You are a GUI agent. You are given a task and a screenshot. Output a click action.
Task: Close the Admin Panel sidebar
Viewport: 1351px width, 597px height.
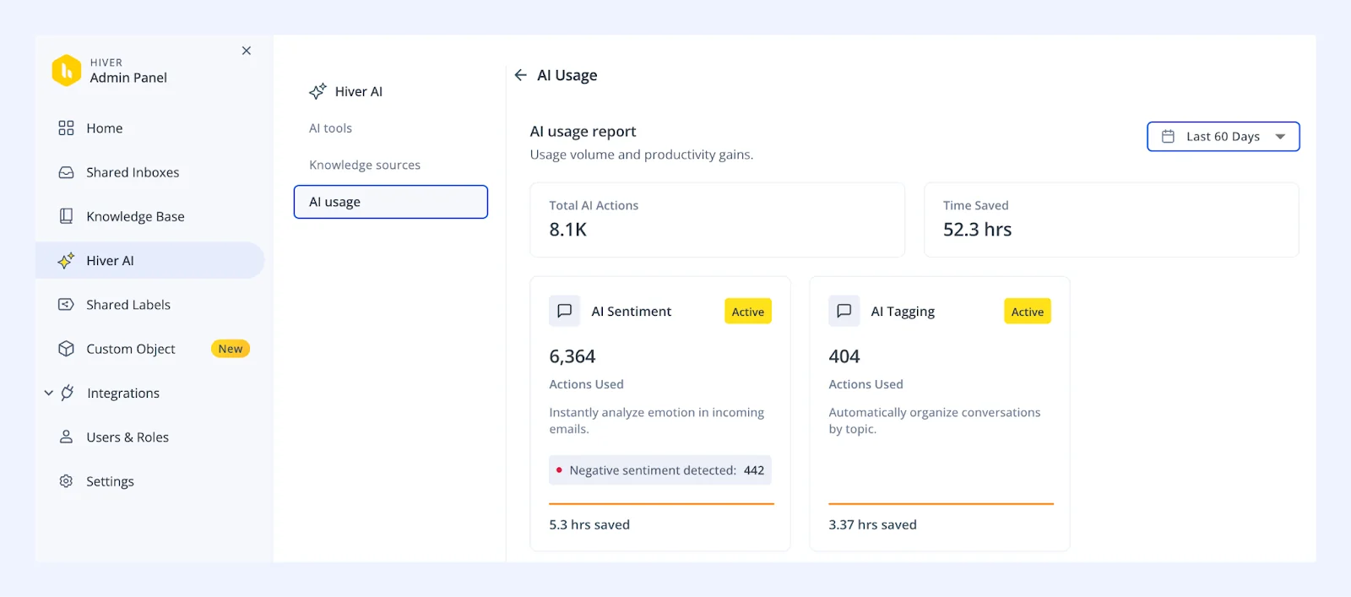point(247,51)
